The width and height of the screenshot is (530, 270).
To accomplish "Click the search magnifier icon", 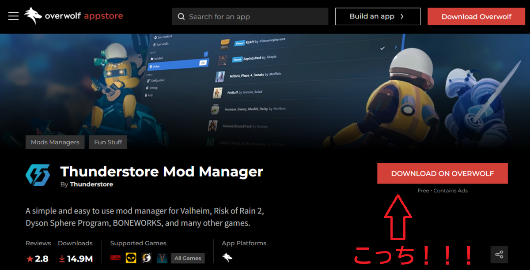I will click(x=181, y=17).
